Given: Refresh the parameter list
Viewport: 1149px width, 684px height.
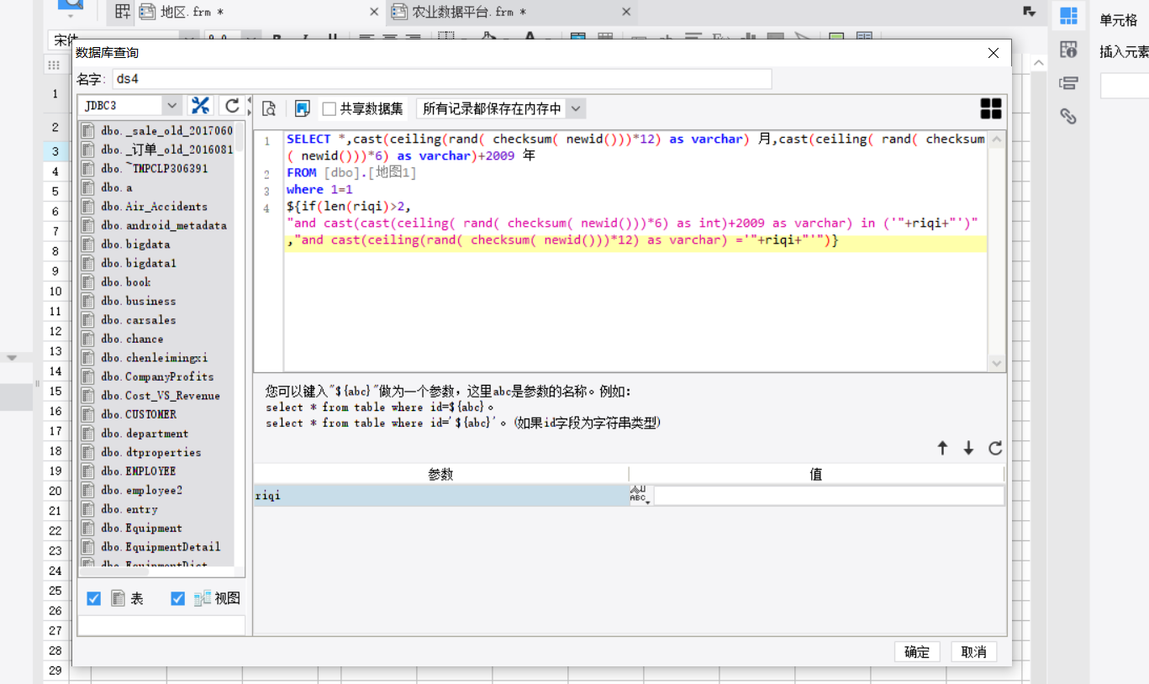Looking at the screenshot, I should point(995,449).
